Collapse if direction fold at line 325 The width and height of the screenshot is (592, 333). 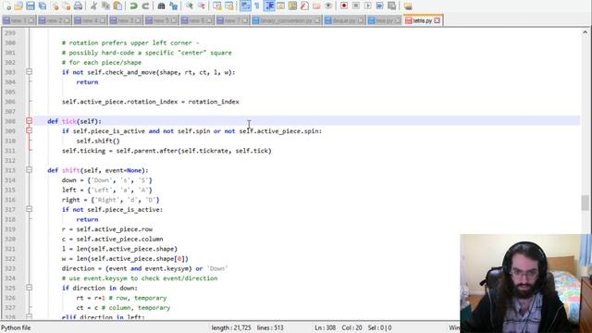[29, 288]
